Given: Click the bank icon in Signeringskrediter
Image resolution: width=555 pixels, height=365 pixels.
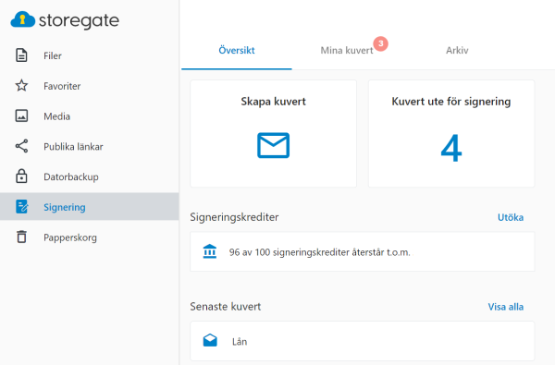Looking at the screenshot, I should (x=210, y=251).
